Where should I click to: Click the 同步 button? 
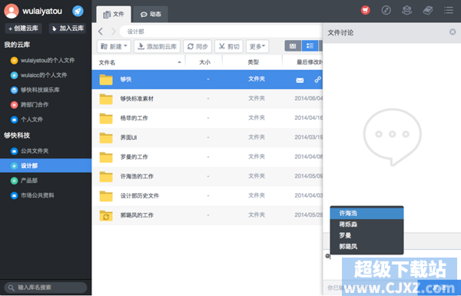(x=197, y=46)
